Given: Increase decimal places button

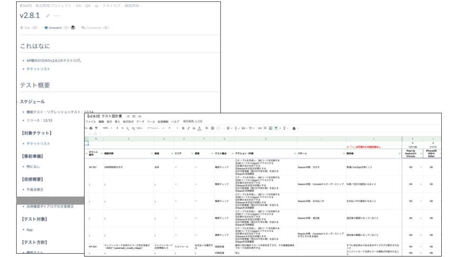Looking at the screenshot, I should coord(133,128).
